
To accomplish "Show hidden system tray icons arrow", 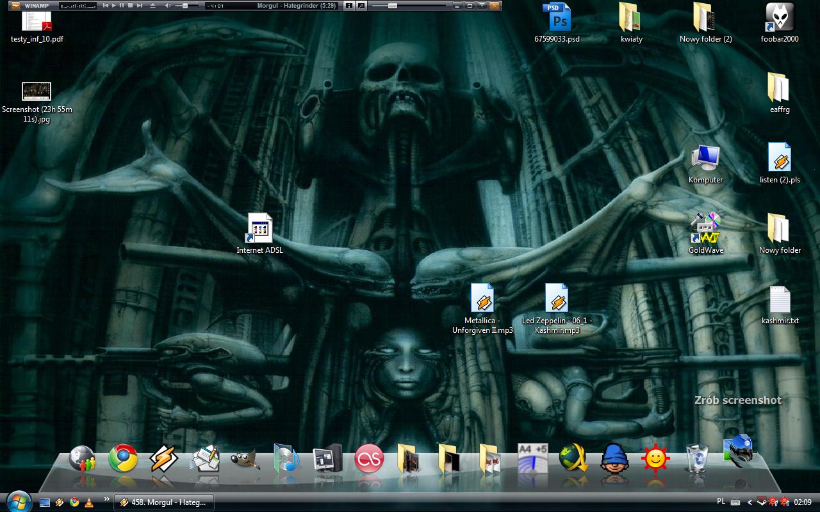I will pos(750,502).
